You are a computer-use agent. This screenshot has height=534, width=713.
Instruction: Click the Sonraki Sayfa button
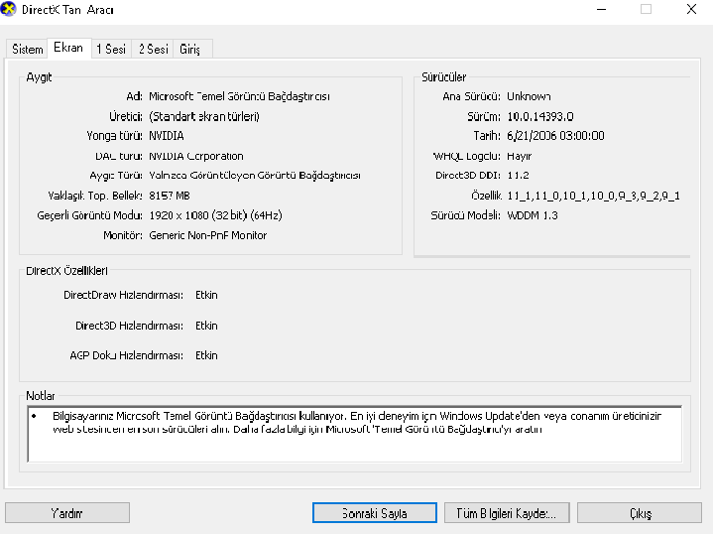pos(374,513)
